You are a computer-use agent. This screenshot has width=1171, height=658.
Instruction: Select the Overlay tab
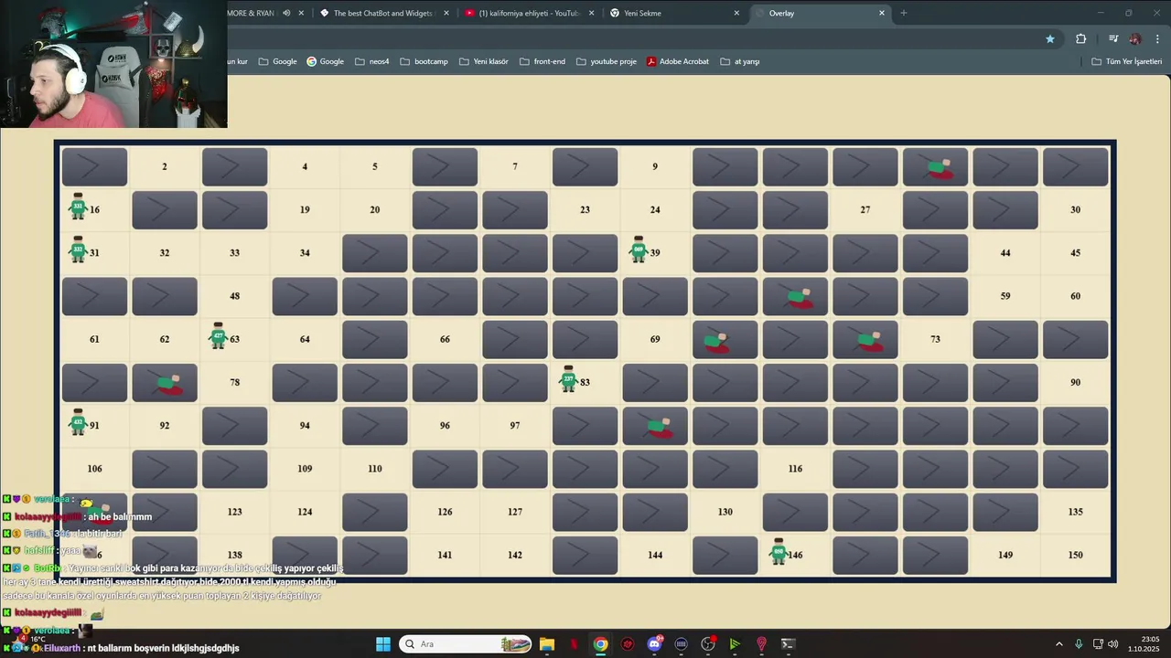pyautogui.click(x=819, y=13)
